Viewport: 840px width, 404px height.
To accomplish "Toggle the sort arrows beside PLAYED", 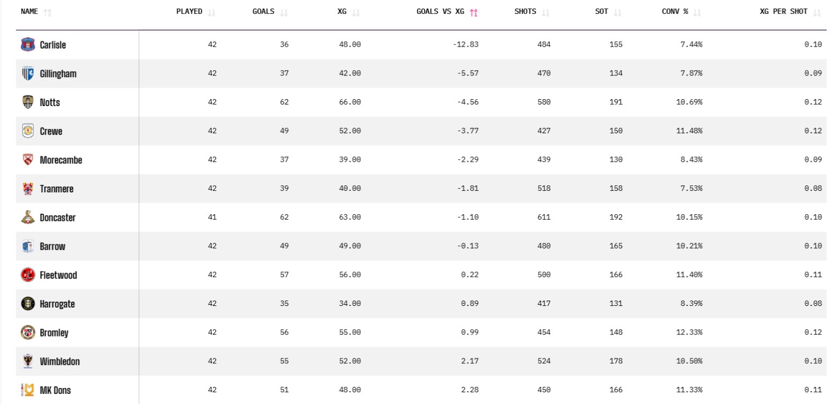I will pyautogui.click(x=211, y=12).
